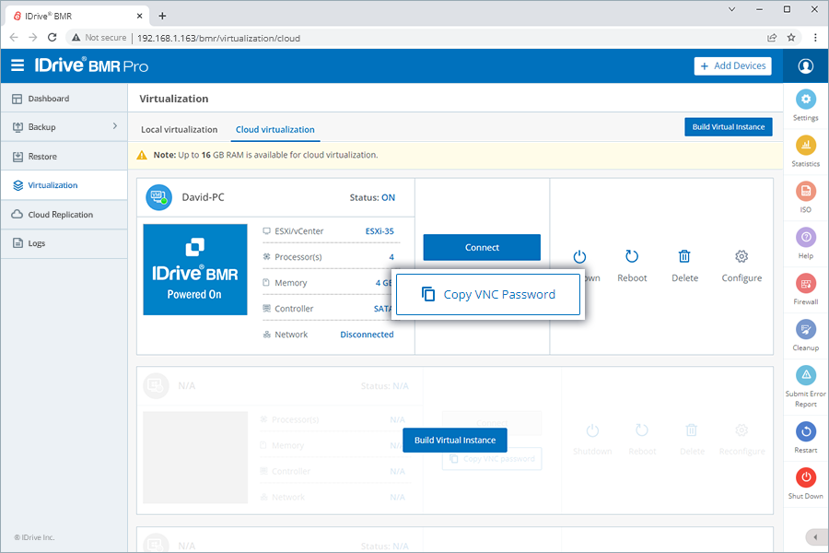Reboot the David-PC virtual machine
Viewport: 829px width, 553px height.
pyautogui.click(x=632, y=256)
